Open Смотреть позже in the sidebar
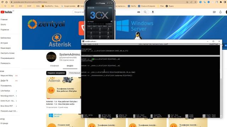 pos(7,53)
